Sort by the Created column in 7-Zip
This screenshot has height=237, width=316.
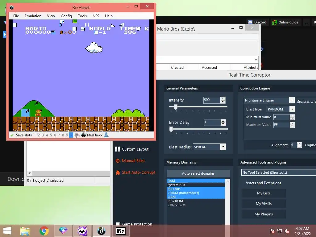[177, 68]
